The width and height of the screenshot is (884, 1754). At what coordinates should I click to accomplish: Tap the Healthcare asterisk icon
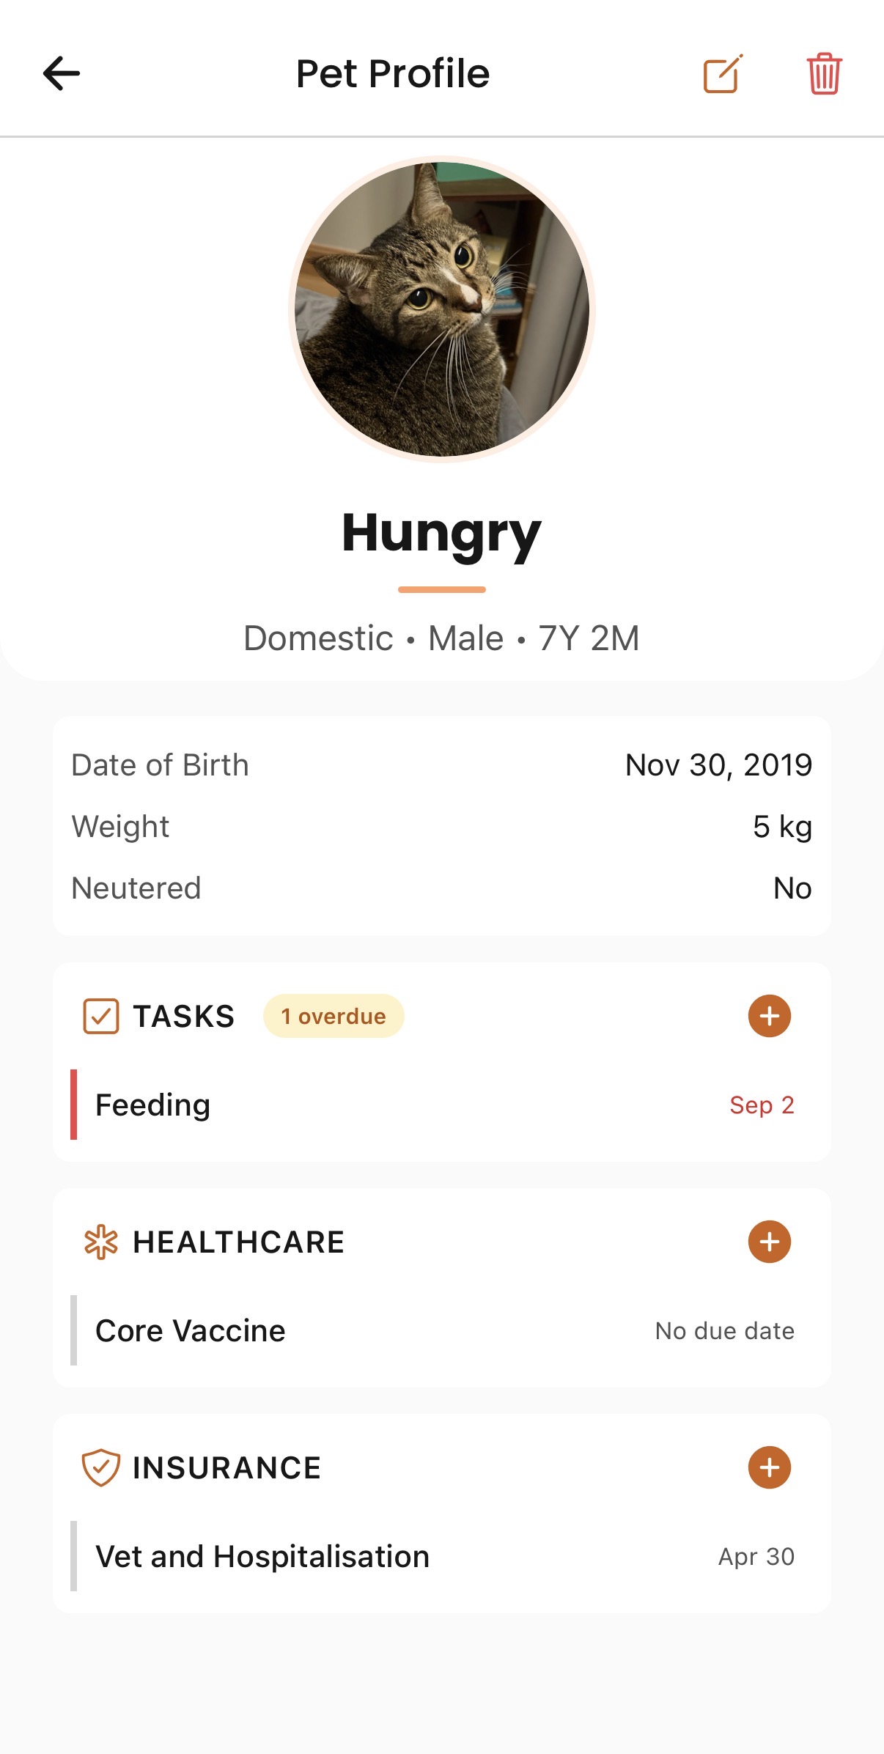pos(101,1242)
